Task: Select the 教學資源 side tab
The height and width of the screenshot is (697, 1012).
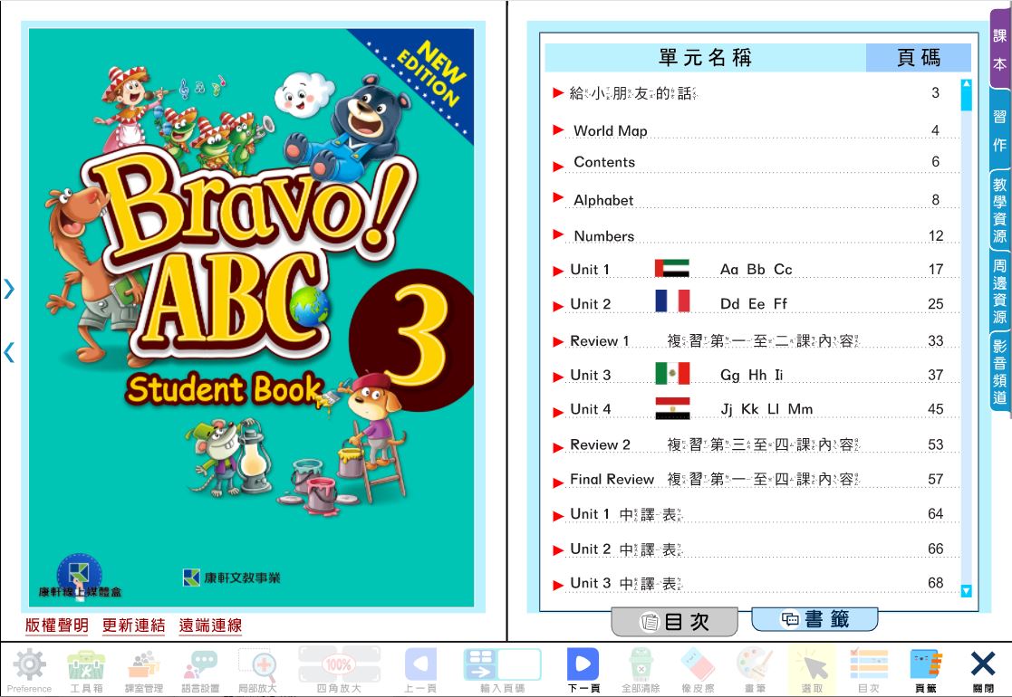Action: pos(999,210)
